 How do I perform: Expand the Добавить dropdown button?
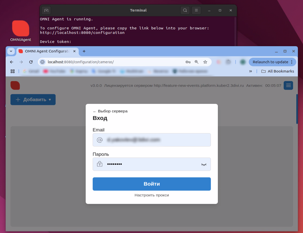tap(33, 100)
